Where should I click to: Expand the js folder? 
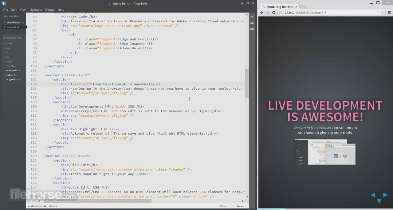pyautogui.click(x=7, y=53)
